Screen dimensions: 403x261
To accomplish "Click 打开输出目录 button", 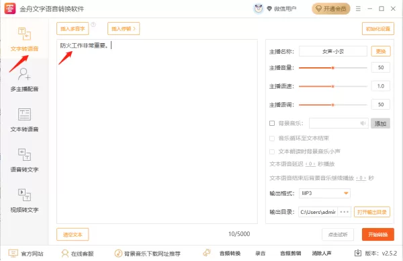I will (x=372, y=212).
